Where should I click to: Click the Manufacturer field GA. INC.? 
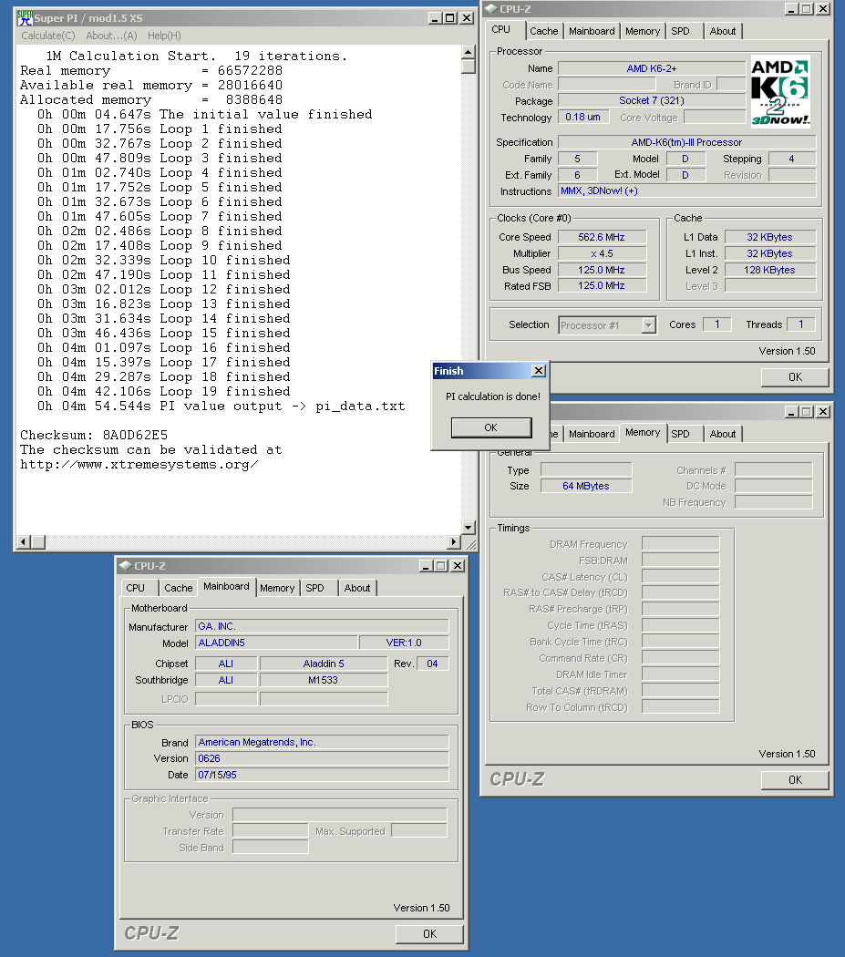pyautogui.click(x=322, y=626)
